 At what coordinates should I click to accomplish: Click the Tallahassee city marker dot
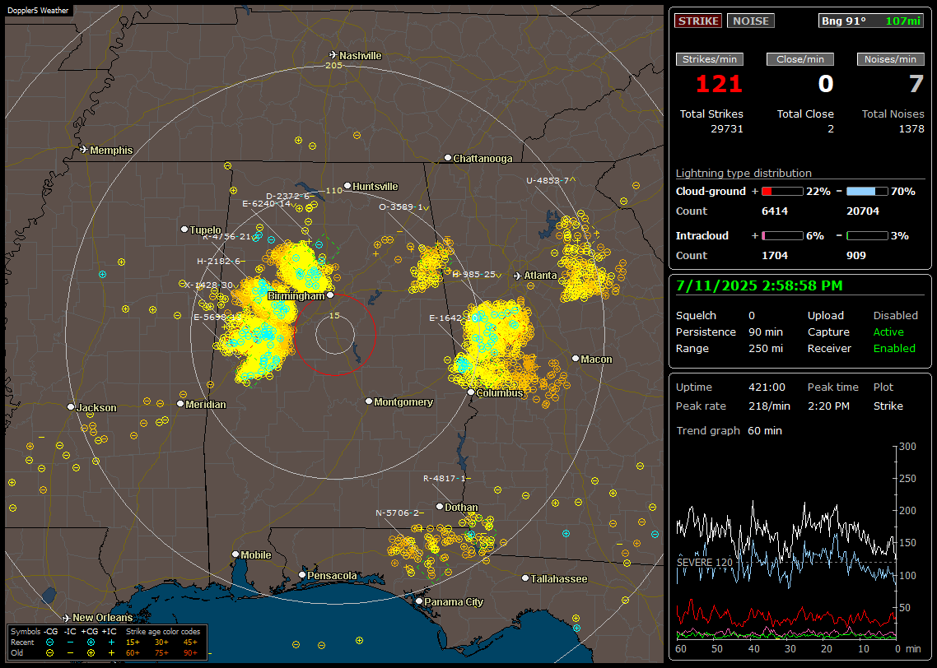click(525, 578)
